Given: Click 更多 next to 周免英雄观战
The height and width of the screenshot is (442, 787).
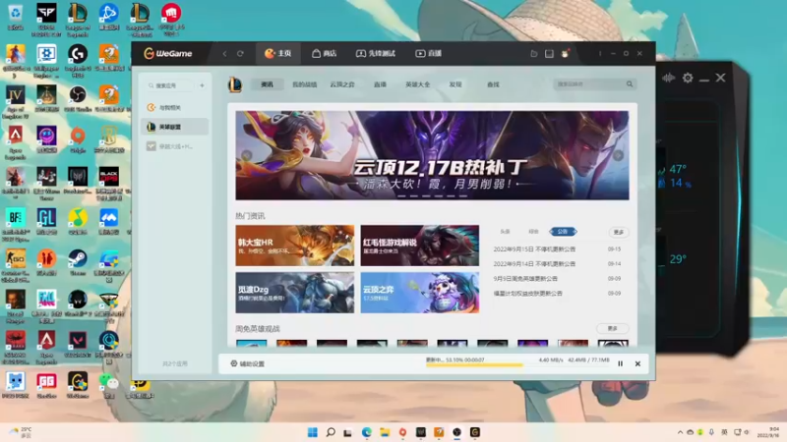Looking at the screenshot, I should [x=612, y=329].
